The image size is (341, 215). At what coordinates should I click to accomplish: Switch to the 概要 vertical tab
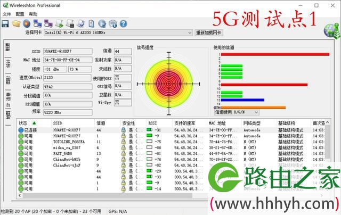pos(8,47)
